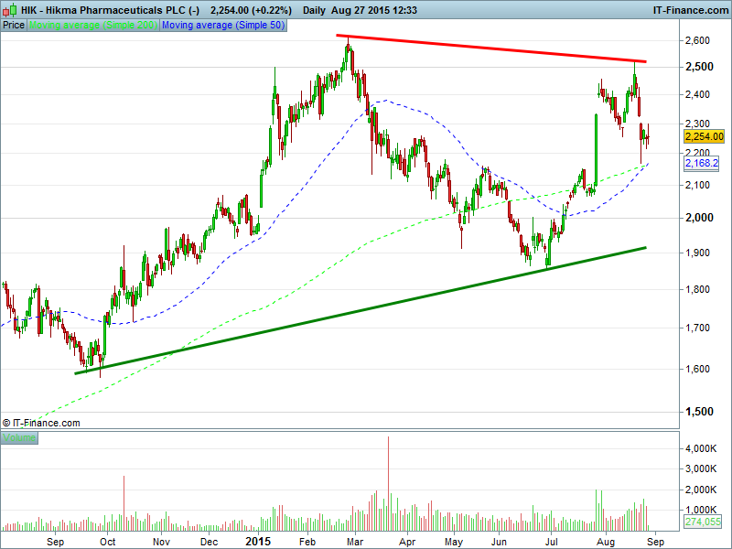Toggle the Moving average (Simple 50) legend
This screenshot has width=732, height=549.
click(x=223, y=25)
